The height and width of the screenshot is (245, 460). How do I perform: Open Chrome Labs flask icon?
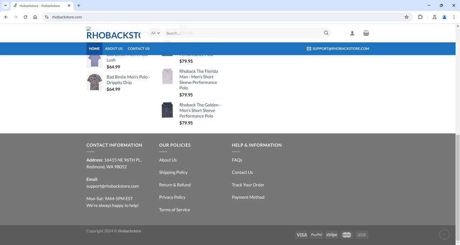(x=435, y=17)
